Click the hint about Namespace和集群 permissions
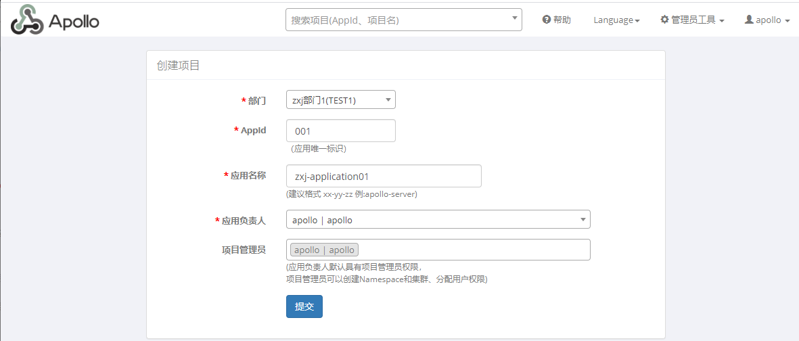 (x=387, y=279)
